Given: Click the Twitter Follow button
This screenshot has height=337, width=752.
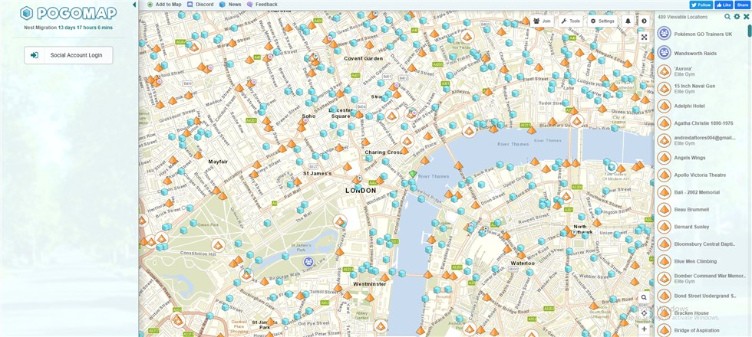Looking at the screenshot, I should pos(701,5).
